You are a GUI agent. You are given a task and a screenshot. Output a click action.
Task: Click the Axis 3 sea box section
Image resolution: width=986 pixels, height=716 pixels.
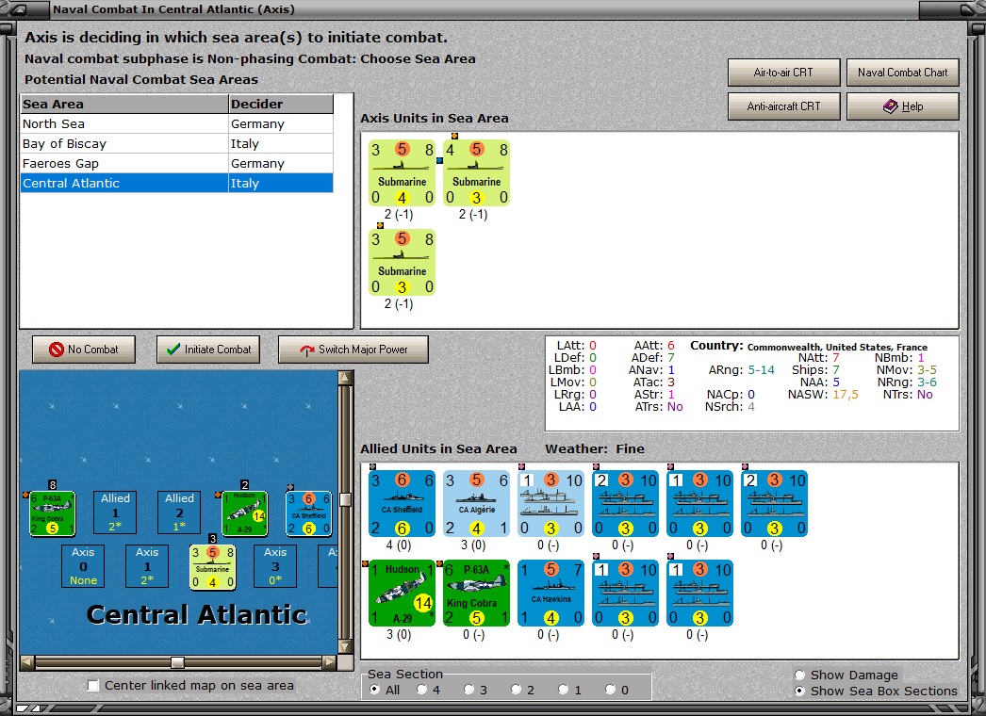[x=275, y=566]
